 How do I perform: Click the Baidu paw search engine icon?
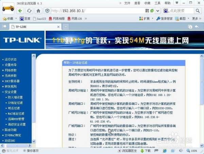pyautogui.click(x=166, y=11)
